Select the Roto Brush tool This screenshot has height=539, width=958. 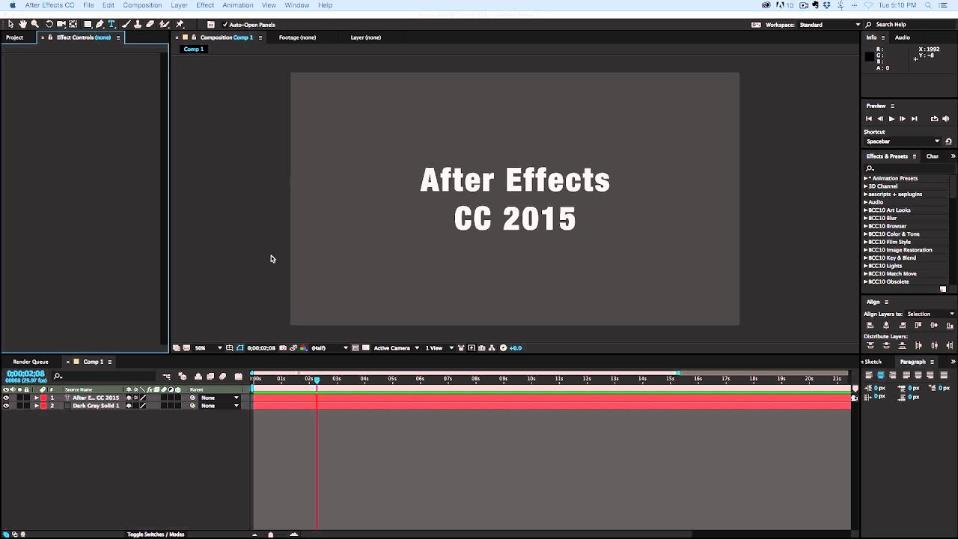(165, 25)
